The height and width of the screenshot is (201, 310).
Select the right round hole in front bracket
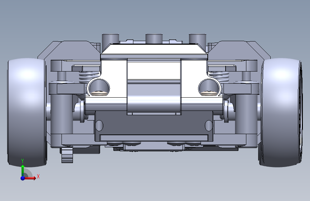209,87
